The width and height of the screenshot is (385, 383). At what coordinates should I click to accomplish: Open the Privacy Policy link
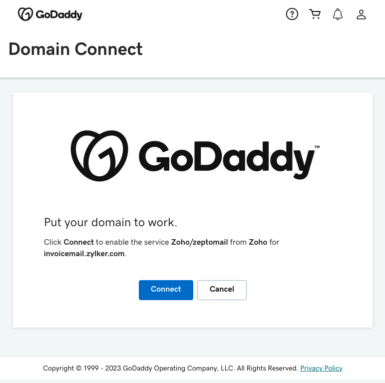[x=321, y=368]
